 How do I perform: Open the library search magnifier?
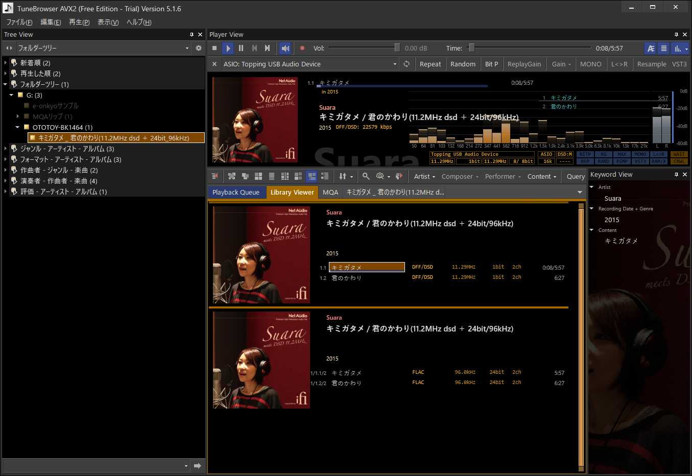366,176
